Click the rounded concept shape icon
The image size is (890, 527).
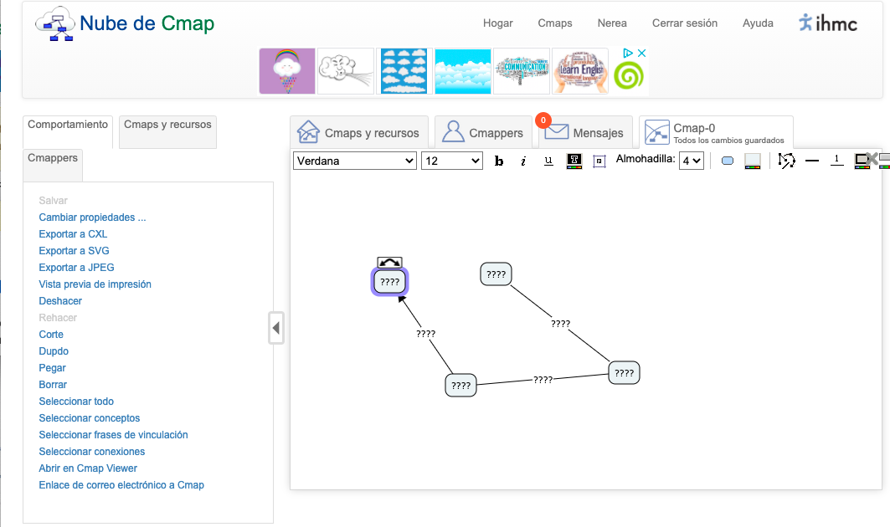pos(727,161)
